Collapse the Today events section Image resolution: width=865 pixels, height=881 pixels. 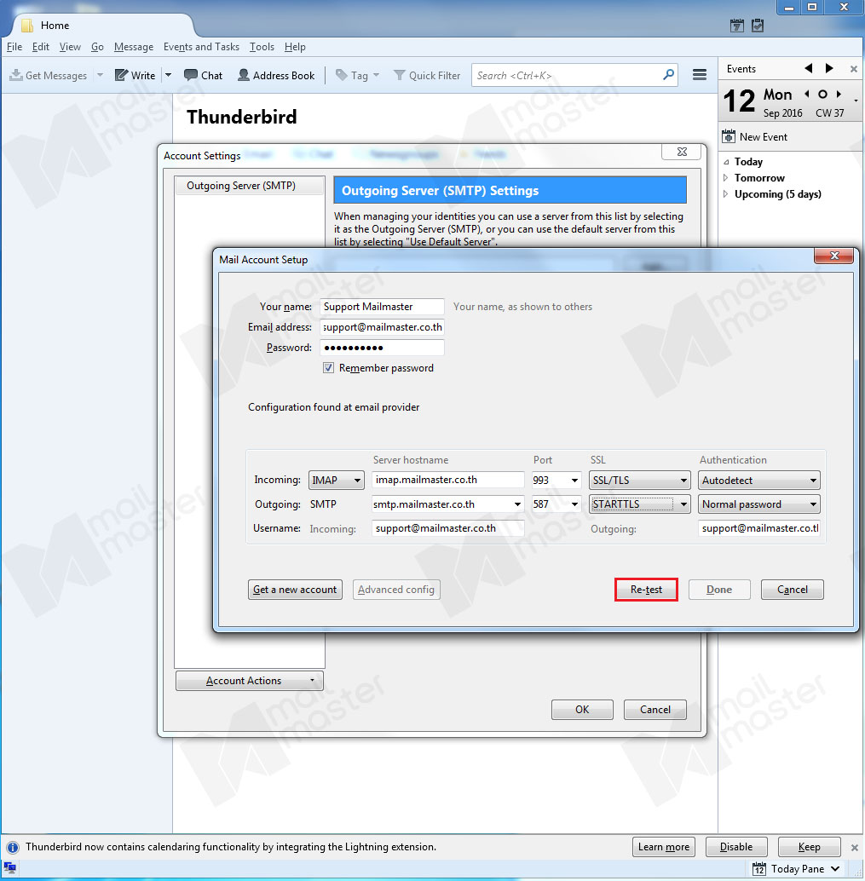(x=726, y=162)
